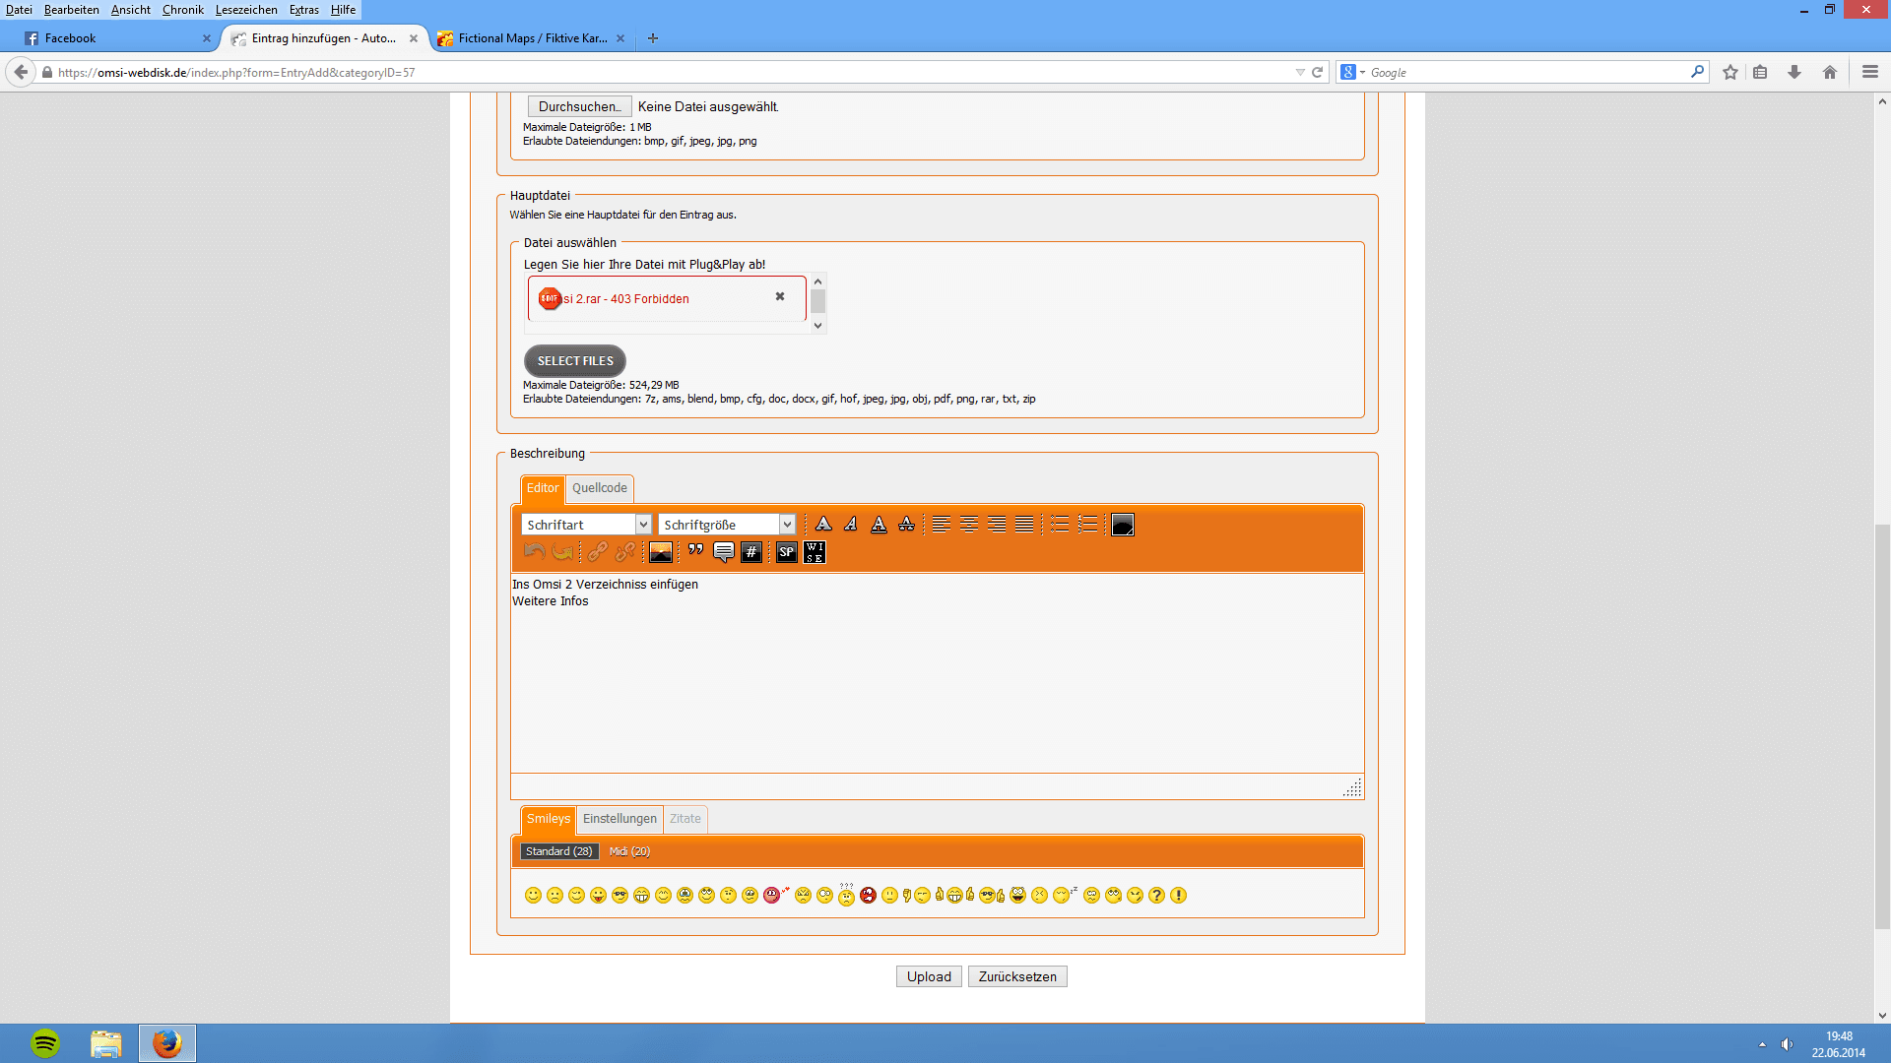Justify the description text
1891x1063 pixels.
click(x=1024, y=525)
